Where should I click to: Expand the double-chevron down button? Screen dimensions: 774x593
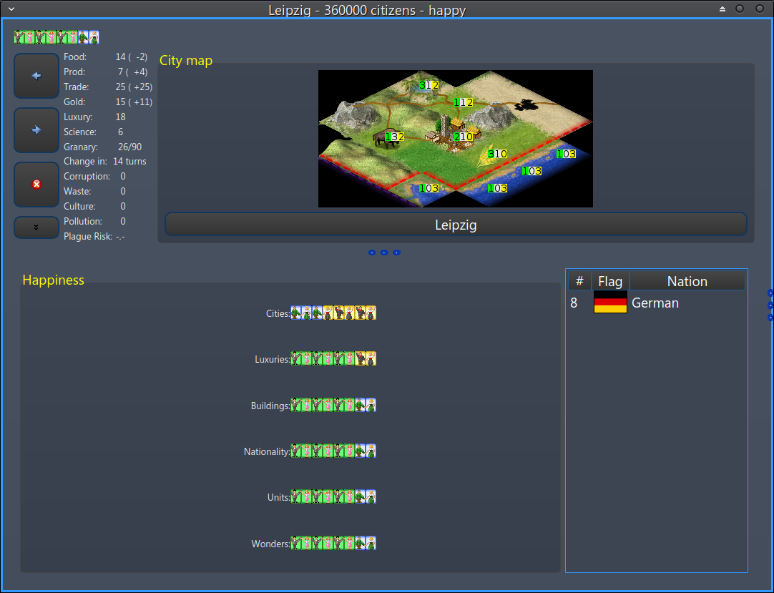[36, 227]
